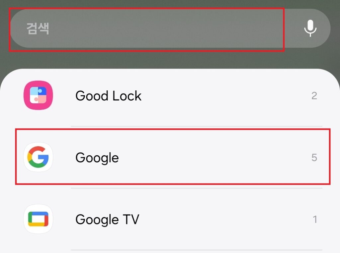
Task: Click Good Lock's notification count 2
Action: click(314, 96)
